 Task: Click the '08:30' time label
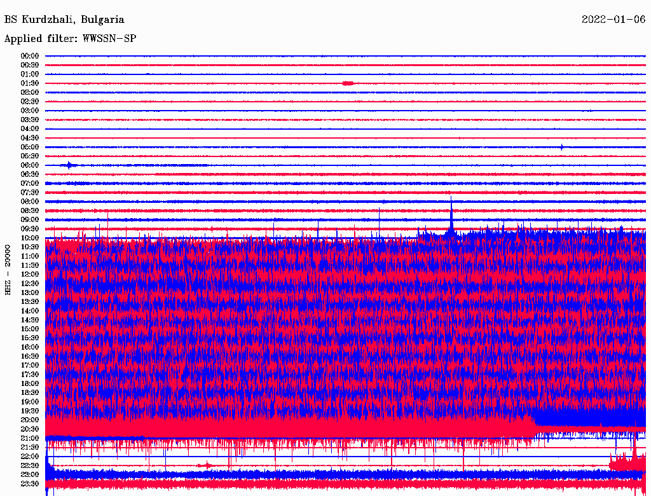tap(30, 210)
